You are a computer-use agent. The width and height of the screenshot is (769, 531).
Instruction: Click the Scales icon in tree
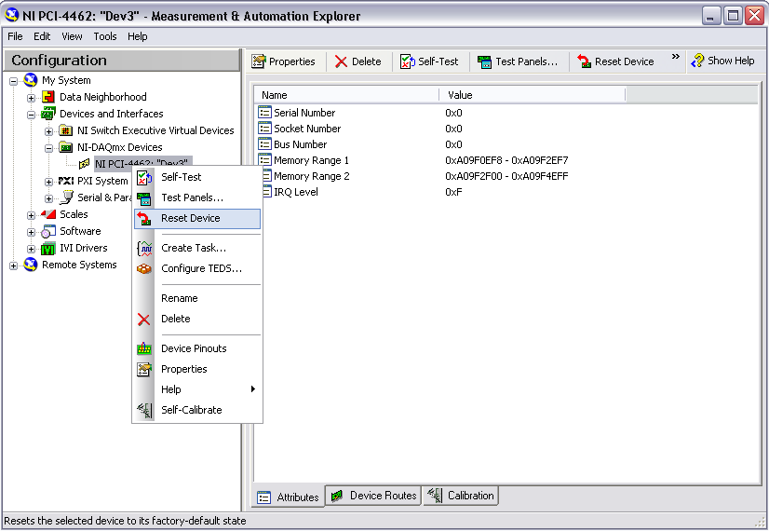pos(48,214)
